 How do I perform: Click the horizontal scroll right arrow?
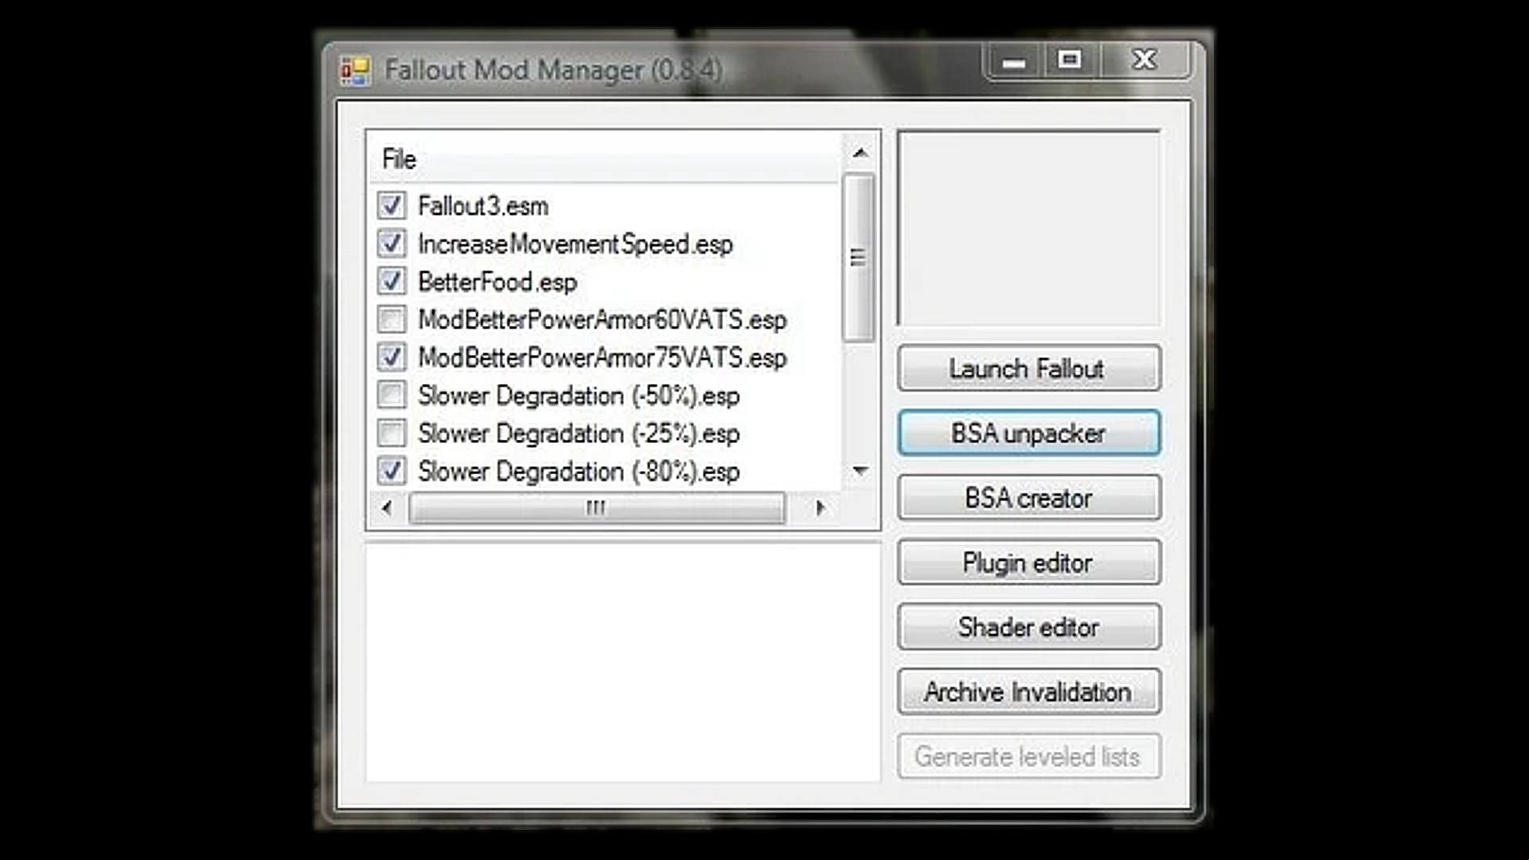820,508
